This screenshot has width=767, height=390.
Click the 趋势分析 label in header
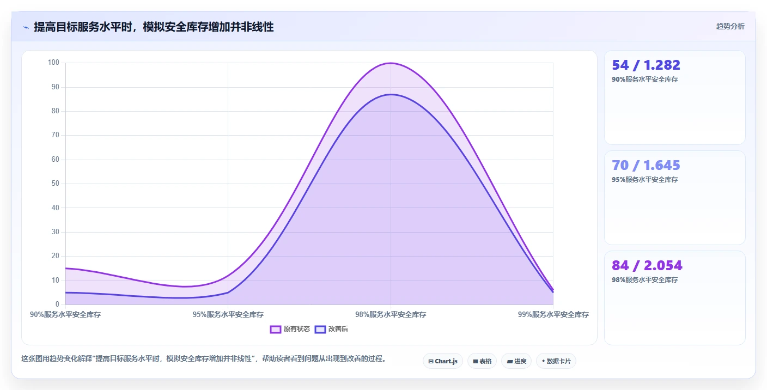[x=730, y=26]
